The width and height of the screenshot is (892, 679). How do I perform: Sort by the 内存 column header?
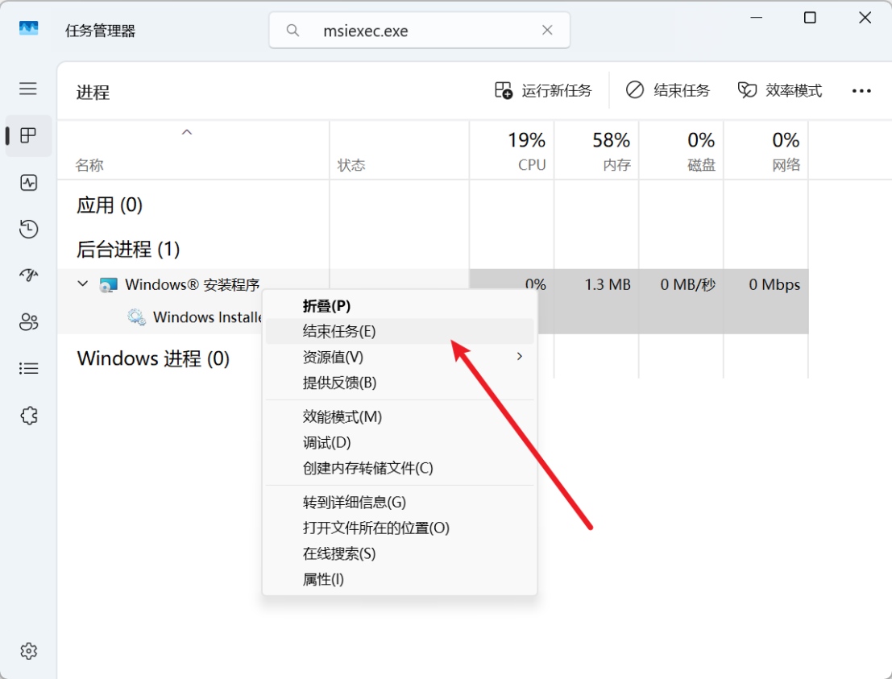coord(597,151)
